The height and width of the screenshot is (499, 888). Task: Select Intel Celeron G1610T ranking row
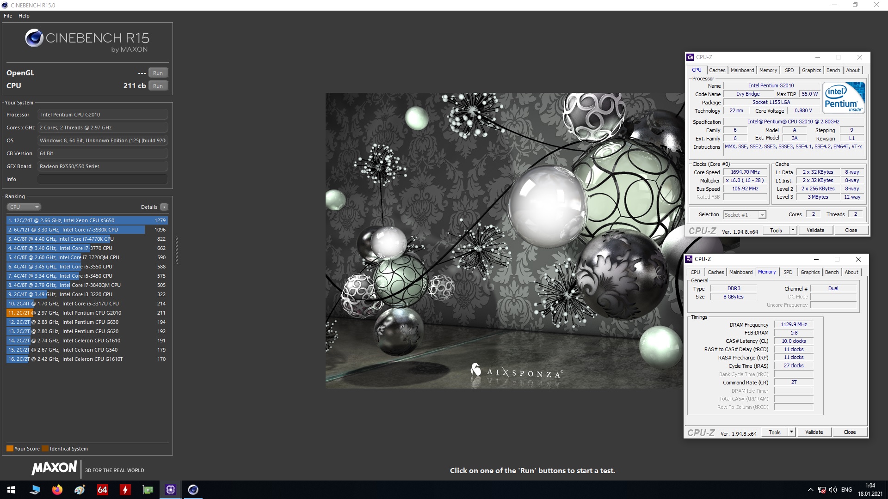click(87, 359)
